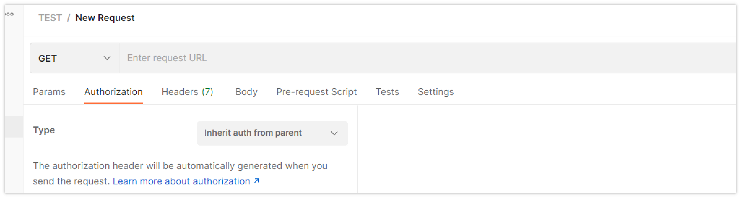This screenshot has width=741, height=198.
Task: Click the New Request title
Action: click(105, 18)
